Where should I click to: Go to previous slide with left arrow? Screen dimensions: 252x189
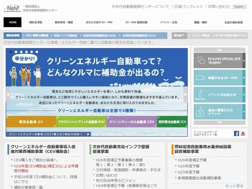tap(8, 94)
